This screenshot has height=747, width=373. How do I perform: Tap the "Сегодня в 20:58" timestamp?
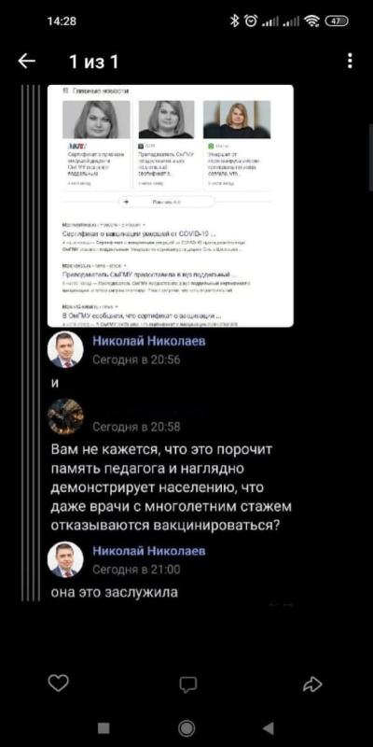136,427
